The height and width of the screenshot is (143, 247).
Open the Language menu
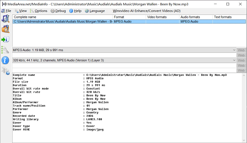[95, 11]
